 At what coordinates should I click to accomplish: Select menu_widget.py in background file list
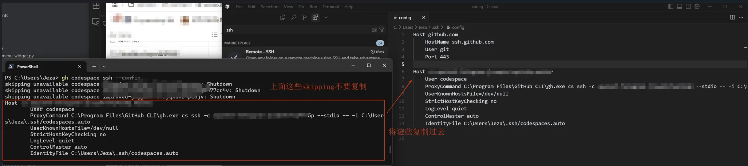tap(17, 56)
